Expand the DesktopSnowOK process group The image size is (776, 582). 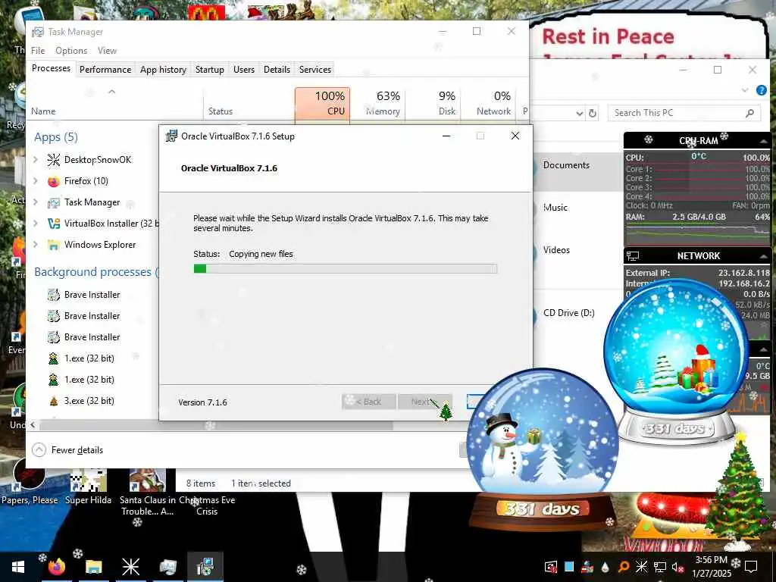click(x=35, y=159)
